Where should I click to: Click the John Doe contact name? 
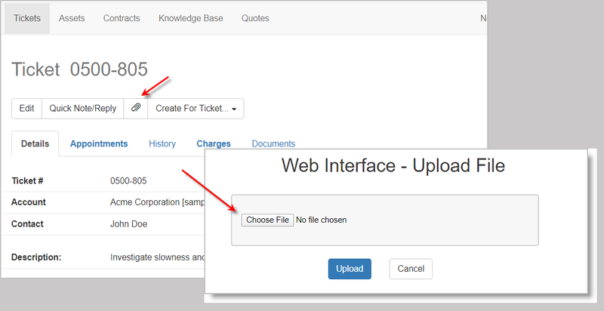coord(128,224)
